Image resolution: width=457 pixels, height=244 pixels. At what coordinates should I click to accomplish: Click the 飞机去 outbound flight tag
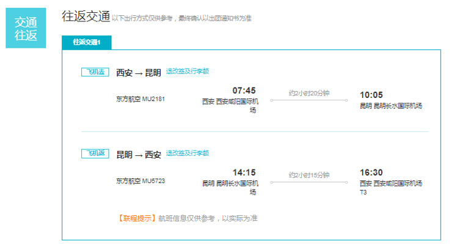tap(95, 72)
